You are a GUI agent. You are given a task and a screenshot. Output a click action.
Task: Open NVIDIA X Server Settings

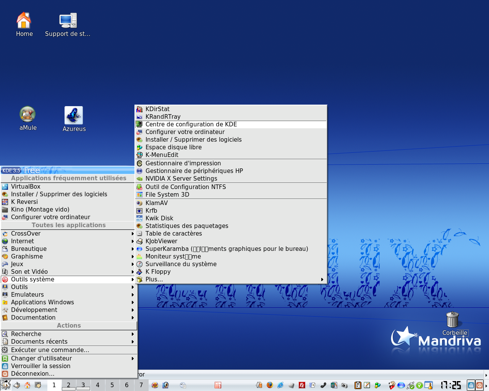pyautogui.click(x=231, y=179)
